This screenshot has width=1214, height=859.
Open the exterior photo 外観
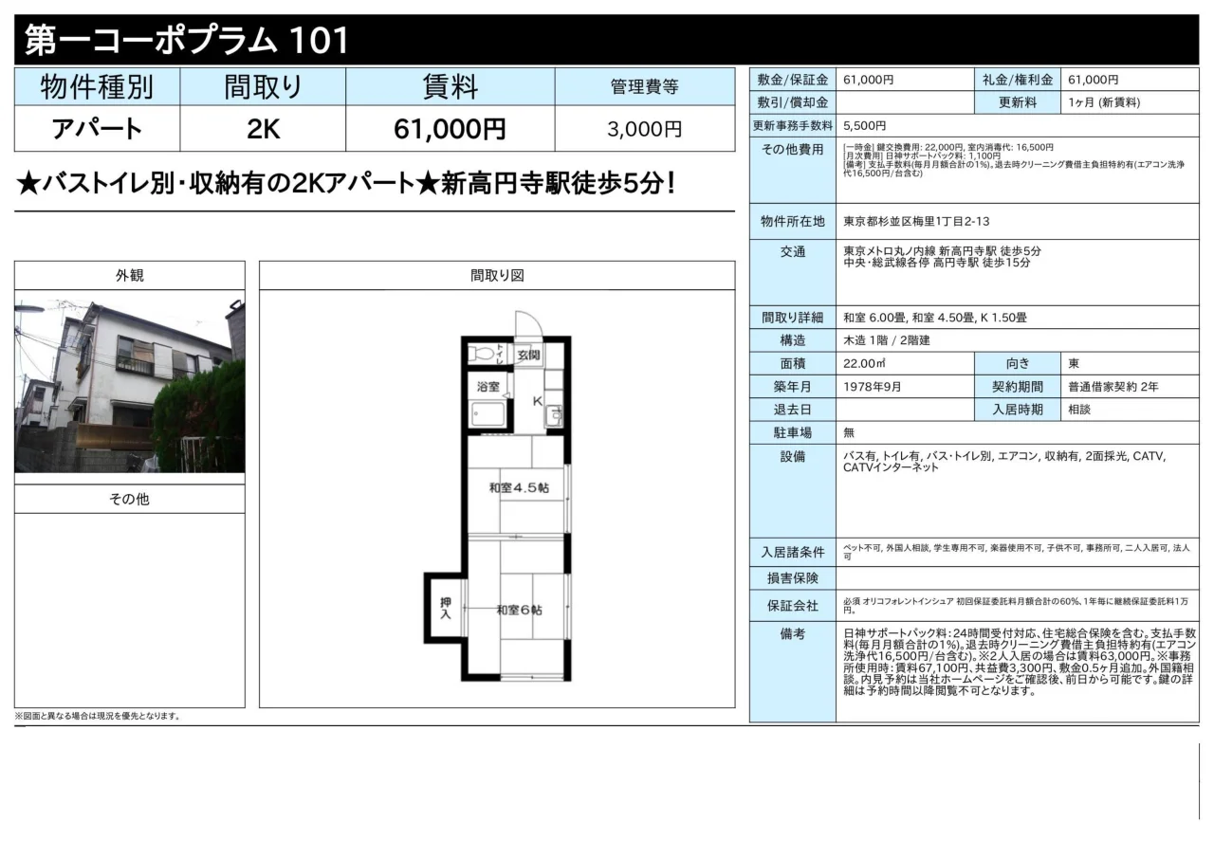[x=129, y=379]
